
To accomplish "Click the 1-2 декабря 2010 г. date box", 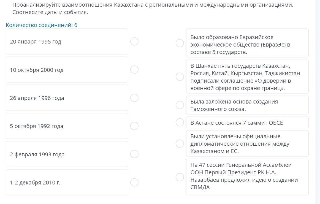I will click(67, 182).
